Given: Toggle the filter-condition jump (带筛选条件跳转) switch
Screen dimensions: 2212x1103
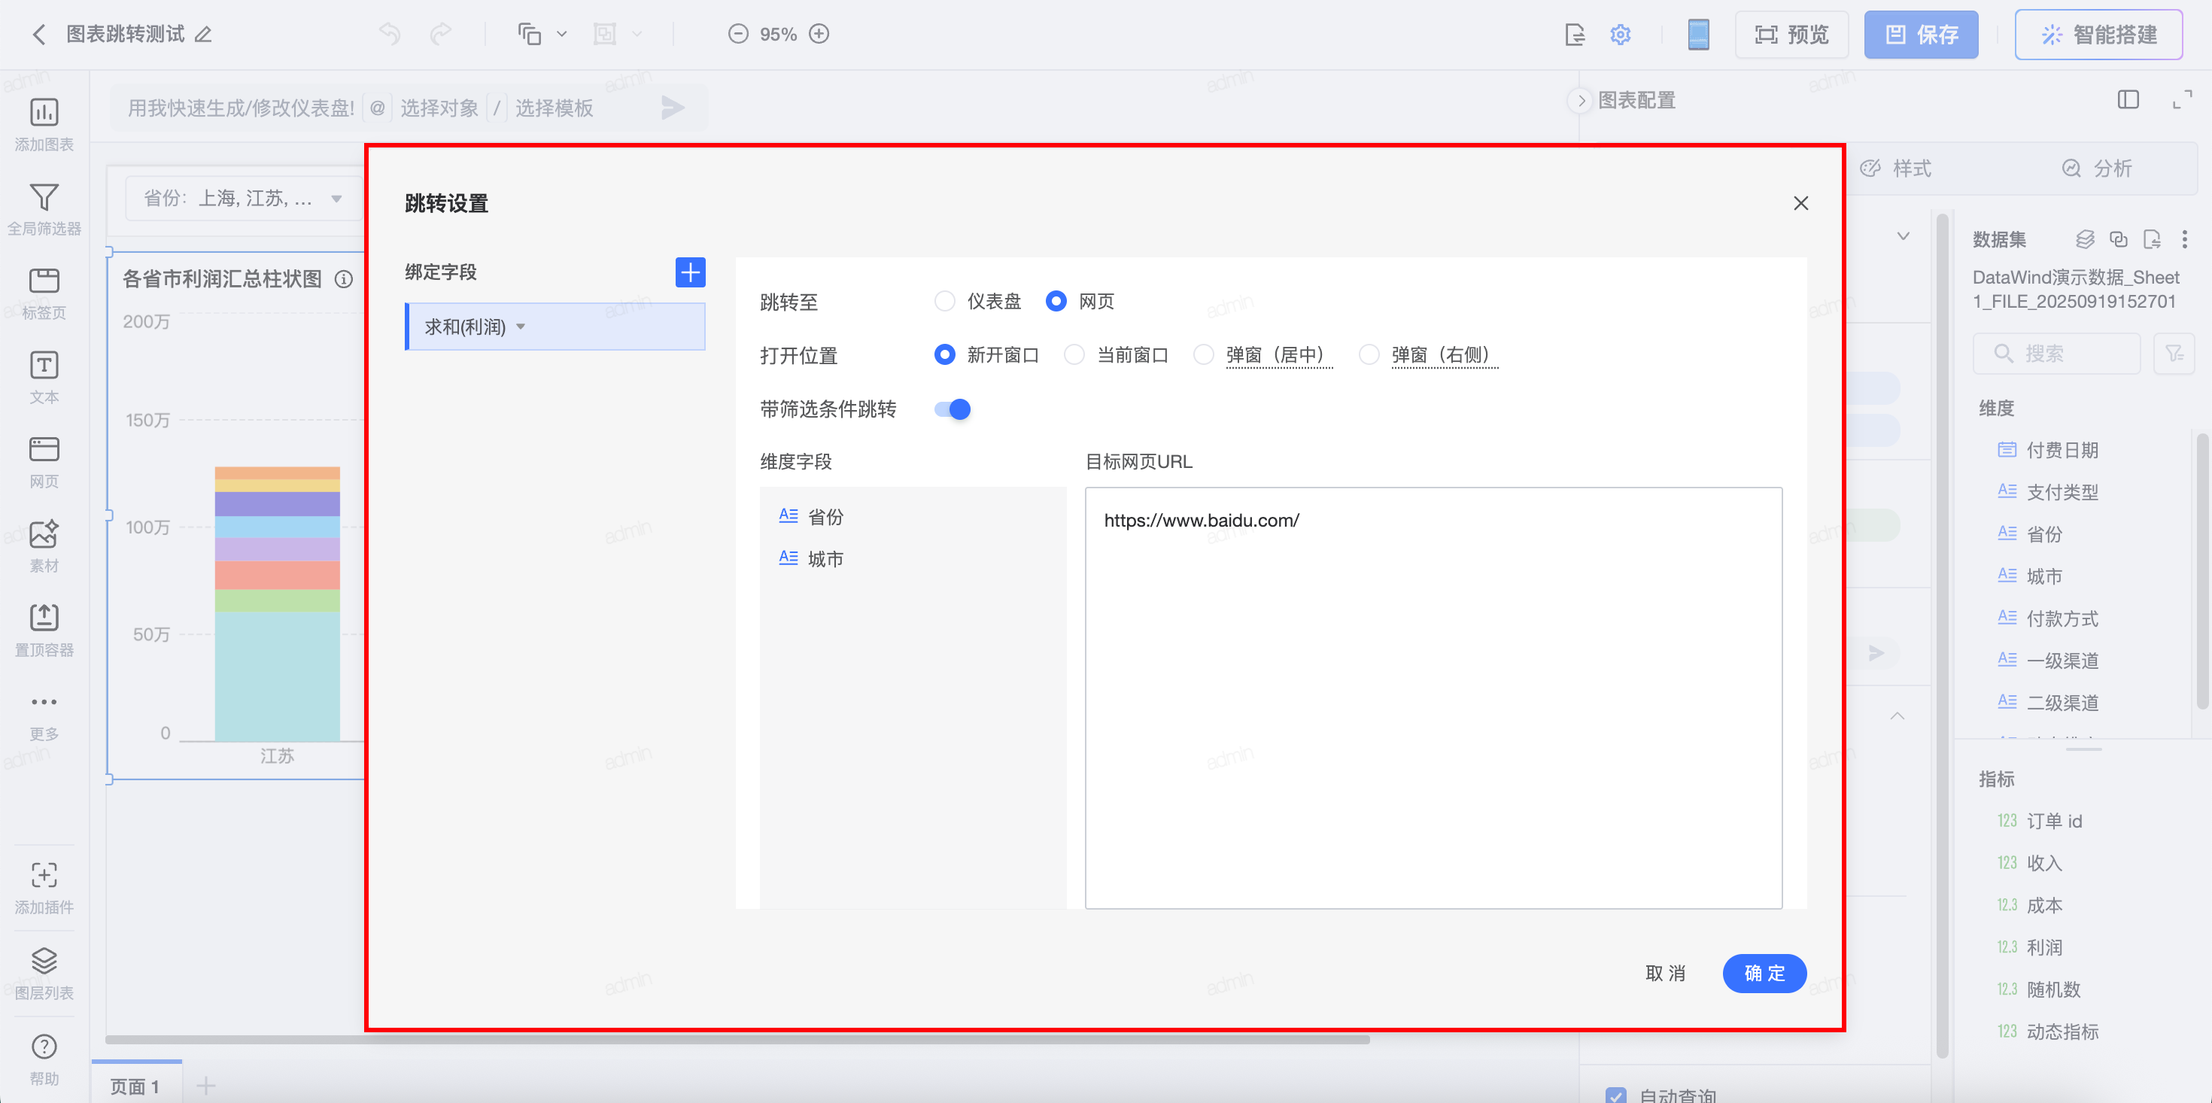Looking at the screenshot, I should [953, 409].
